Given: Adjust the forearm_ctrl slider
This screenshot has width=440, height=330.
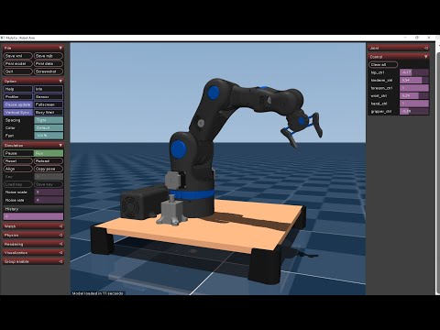Looking at the screenshot, I should point(414,88).
